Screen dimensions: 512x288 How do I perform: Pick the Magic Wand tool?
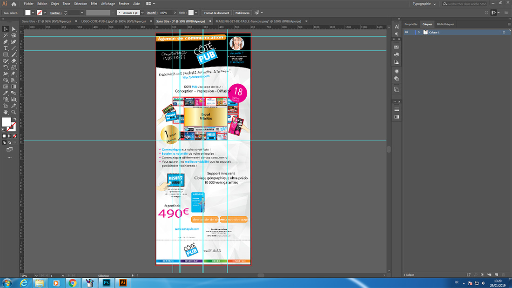click(6, 35)
